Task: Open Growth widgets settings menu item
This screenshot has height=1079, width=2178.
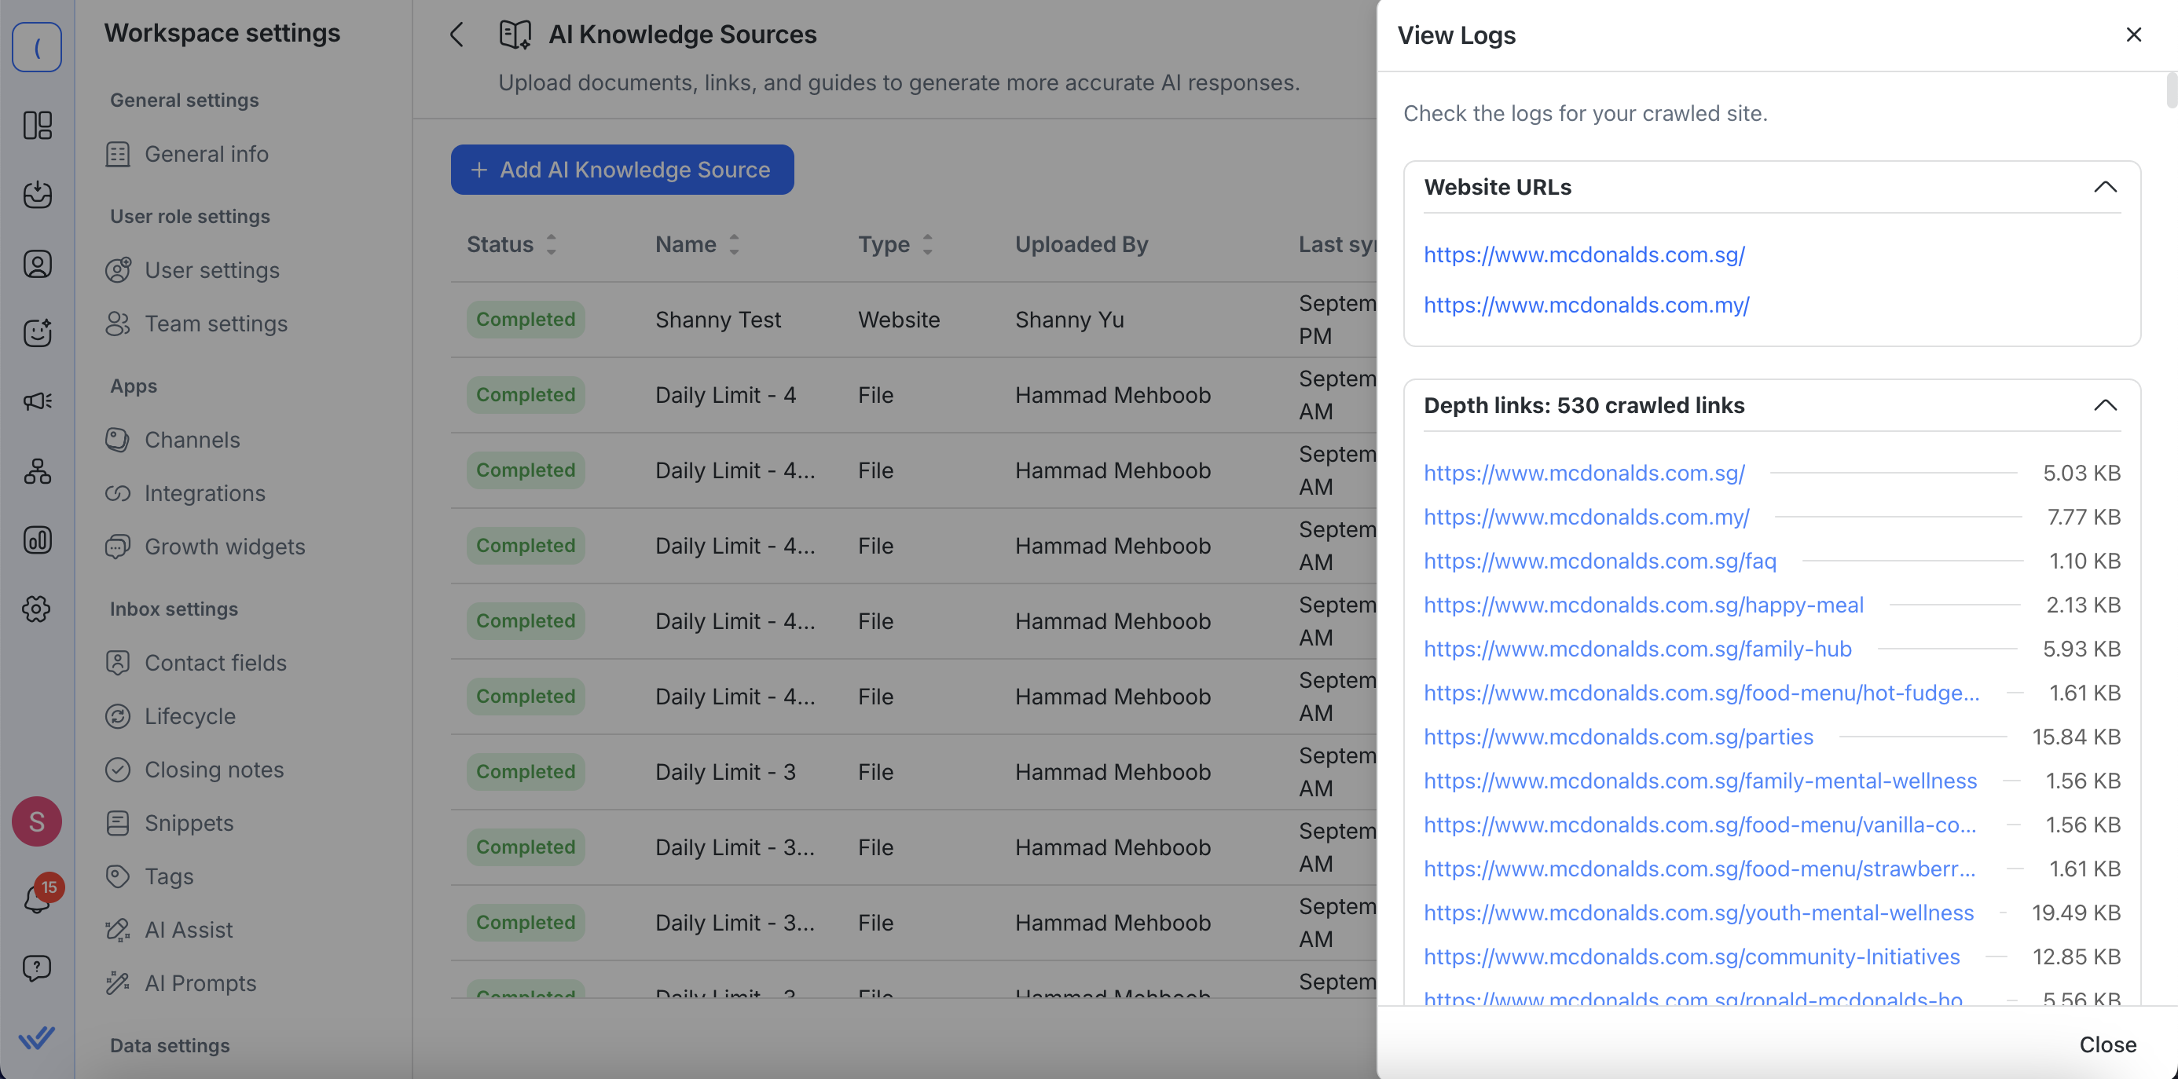Action: 224,547
